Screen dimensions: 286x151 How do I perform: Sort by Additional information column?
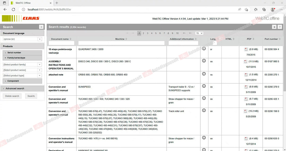[183, 39]
